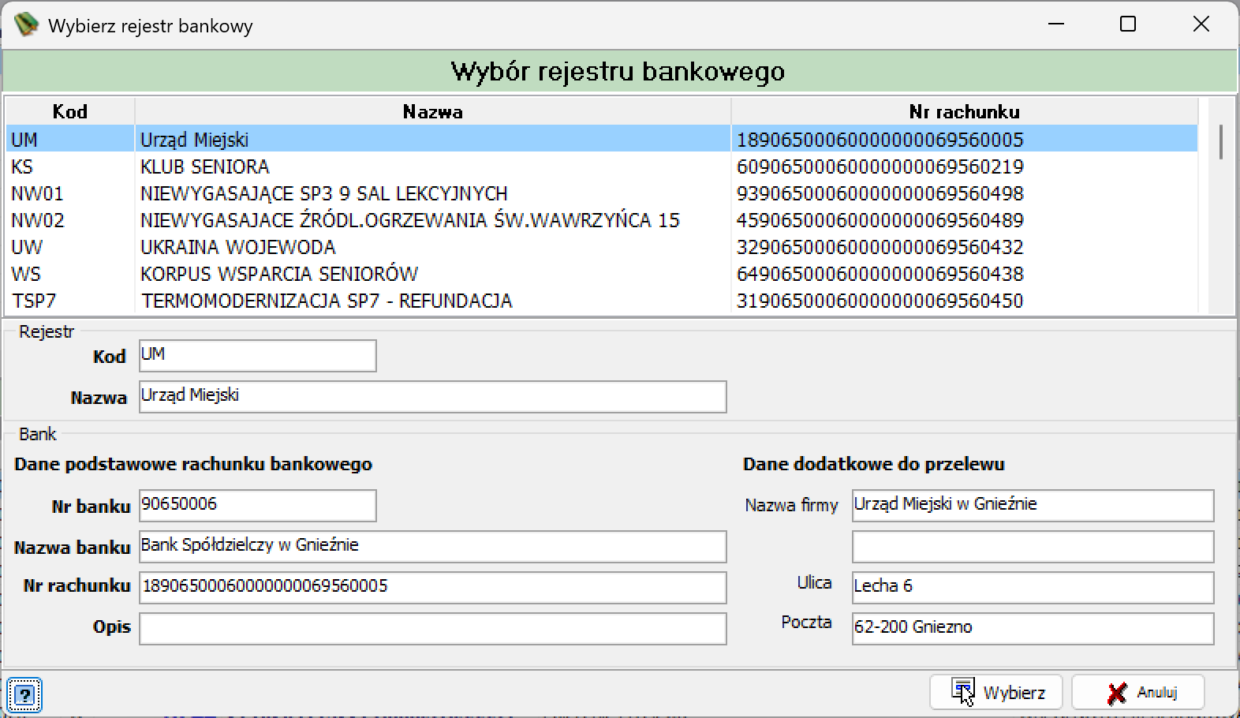The width and height of the screenshot is (1240, 718).
Task: Focus the Rejestr Kod input field
Action: click(258, 356)
